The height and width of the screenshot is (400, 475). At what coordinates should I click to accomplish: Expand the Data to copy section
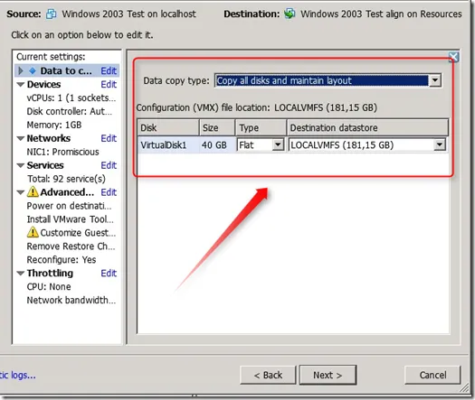[x=21, y=70]
